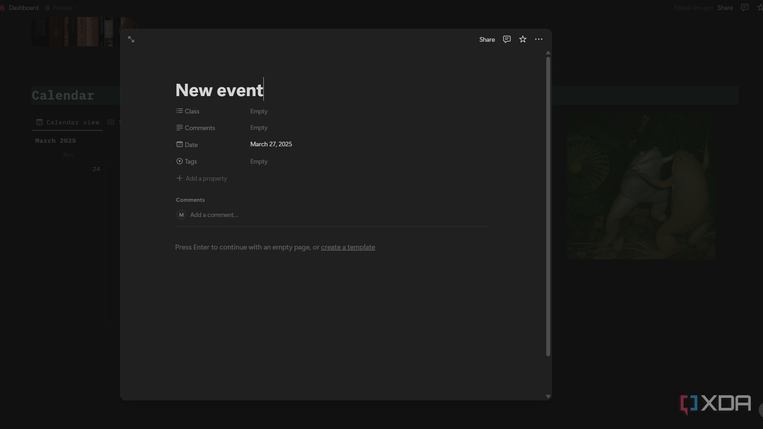Viewport: 763px width, 429px height.
Task: Click March 2025 month label
Action: pyautogui.click(x=56, y=141)
